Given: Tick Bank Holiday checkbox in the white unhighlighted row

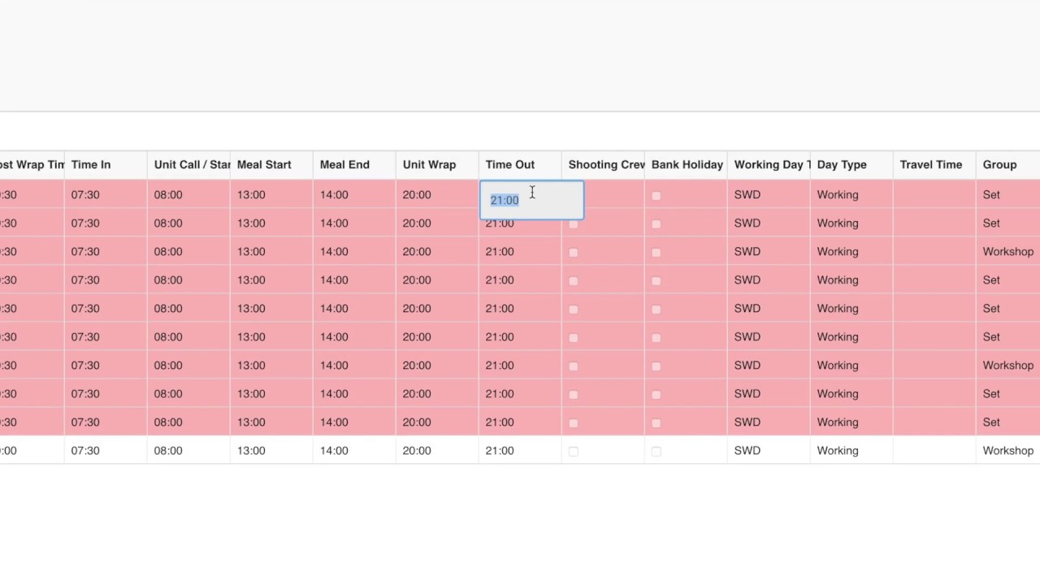Looking at the screenshot, I should (x=656, y=451).
